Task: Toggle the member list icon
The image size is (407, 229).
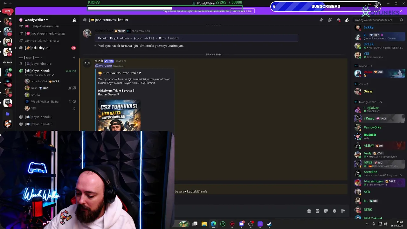Action: pyautogui.click(x=347, y=20)
